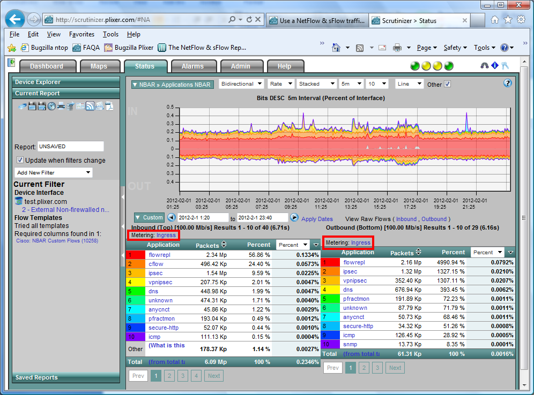Click the binoculars search icon
Viewport: 534px width, 395px height.
[x=484, y=66]
